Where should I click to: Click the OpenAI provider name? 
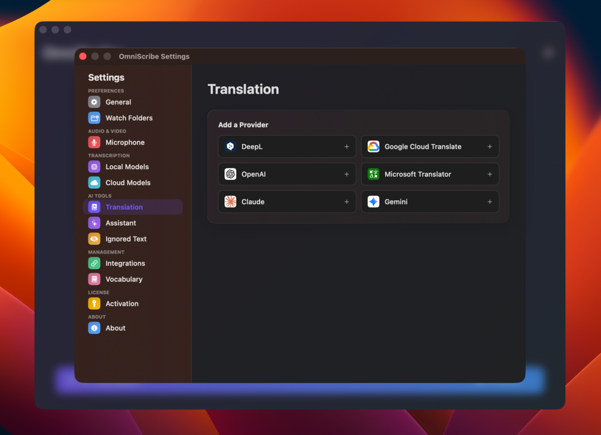point(254,174)
